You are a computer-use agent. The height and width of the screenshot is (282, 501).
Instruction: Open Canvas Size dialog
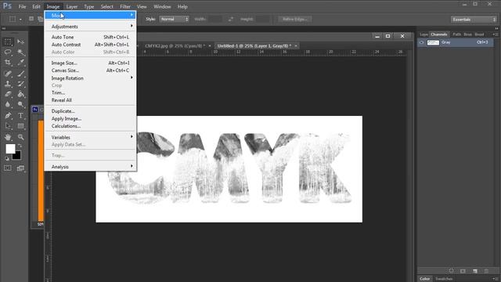(91, 70)
